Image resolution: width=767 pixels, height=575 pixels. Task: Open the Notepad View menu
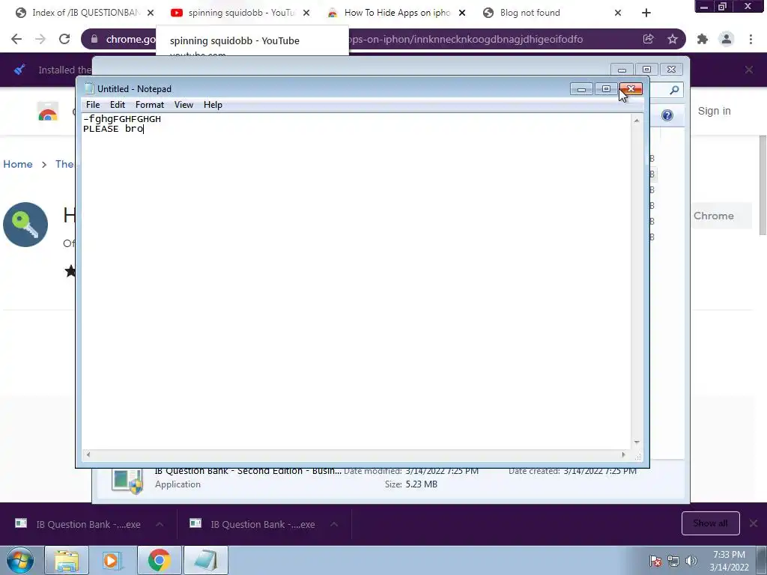(184, 105)
